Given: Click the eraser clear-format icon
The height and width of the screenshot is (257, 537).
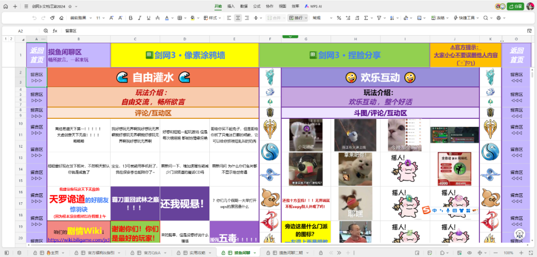Looking at the screenshot, I should [x=61, y=18].
